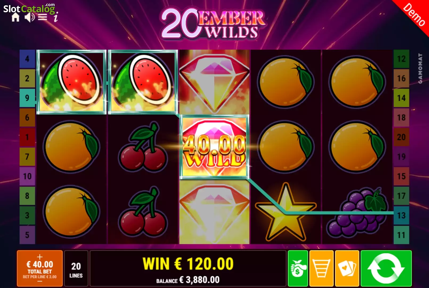429x288 pixels.
Task: Collect the win with the money bag button
Action: click(298, 268)
